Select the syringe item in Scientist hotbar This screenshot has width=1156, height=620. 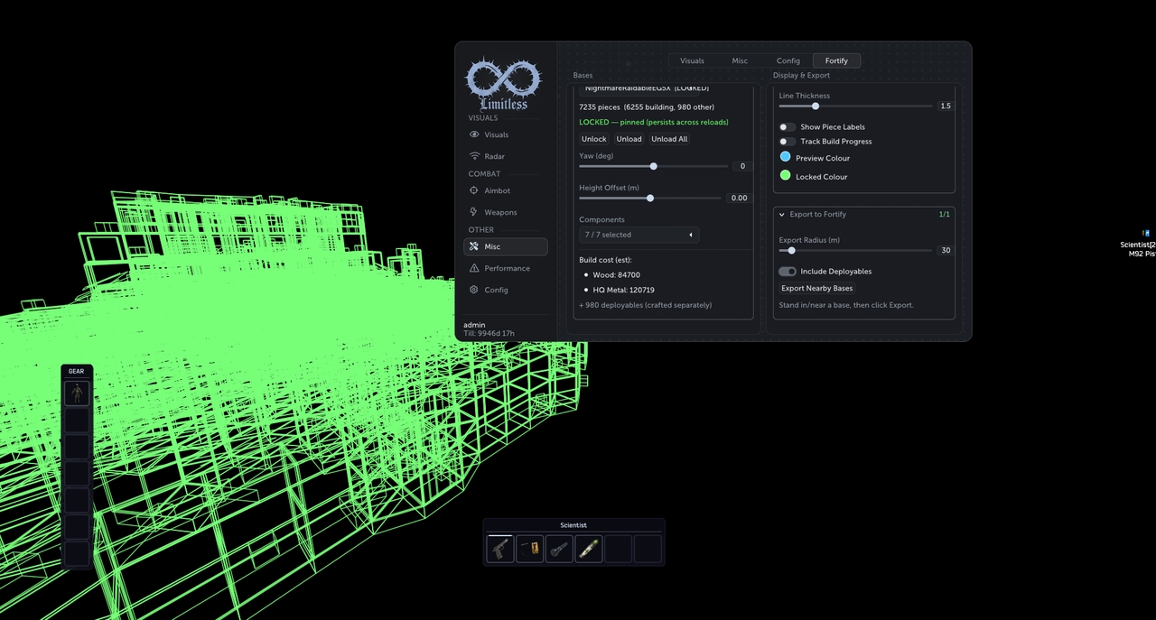point(589,549)
